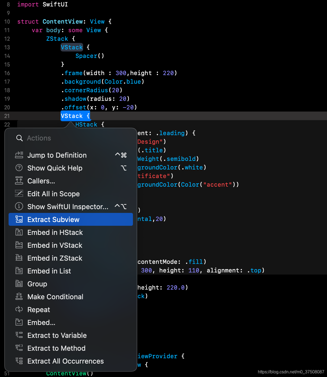The height and width of the screenshot is (377, 327).
Task: Click the Embed in List icon
Action: click(19, 271)
